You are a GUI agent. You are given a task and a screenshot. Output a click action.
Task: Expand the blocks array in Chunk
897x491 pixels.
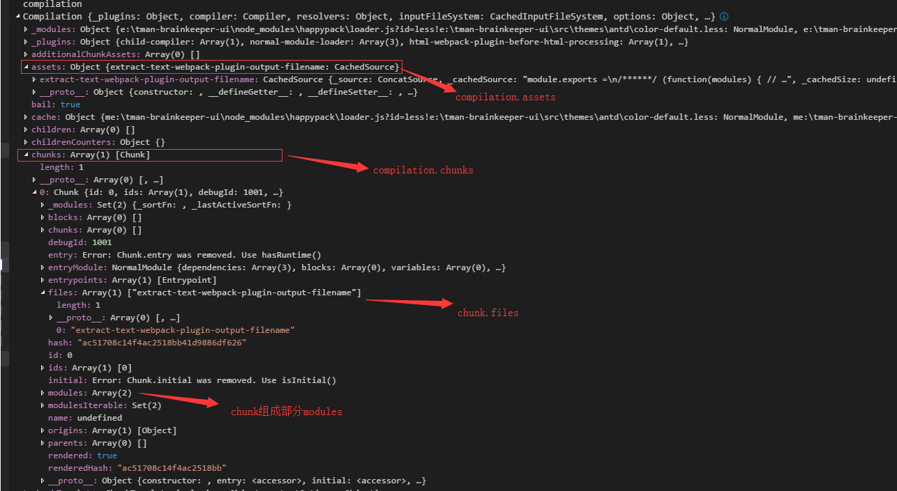[x=43, y=217]
